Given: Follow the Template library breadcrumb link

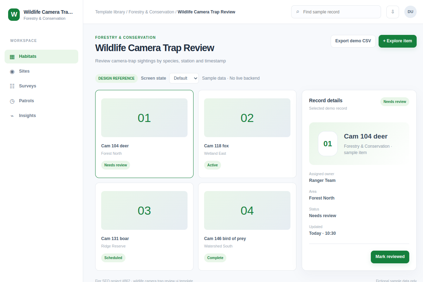Looking at the screenshot, I should pyautogui.click(x=110, y=12).
